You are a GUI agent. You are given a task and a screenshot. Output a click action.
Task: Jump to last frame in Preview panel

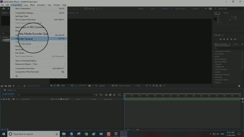pos(235,39)
